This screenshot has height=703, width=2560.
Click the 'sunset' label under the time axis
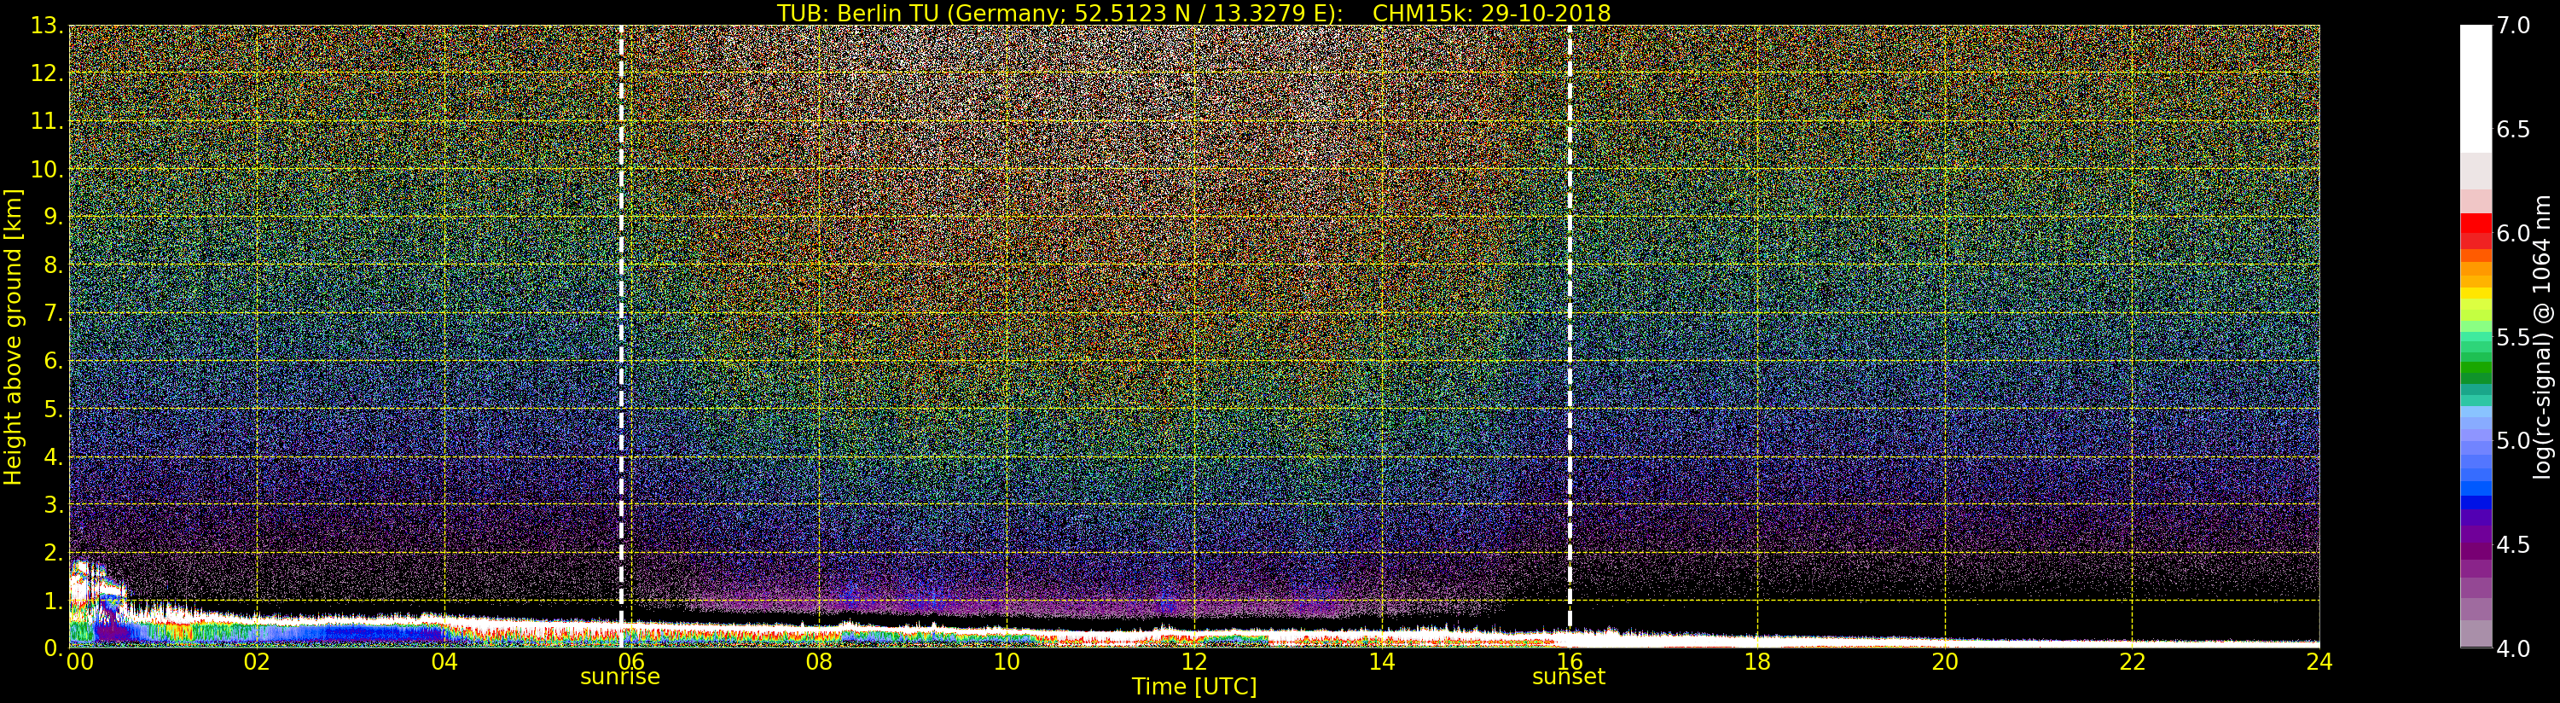[x=1568, y=677]
